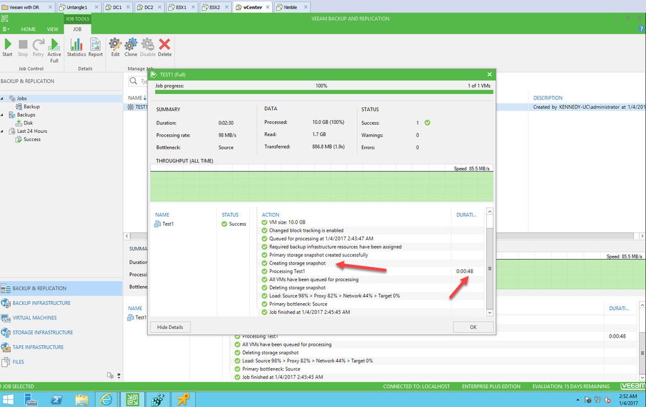Switch to the ESX1 console tab
Viewport: 646px width, 407px height.
(181, 8)
